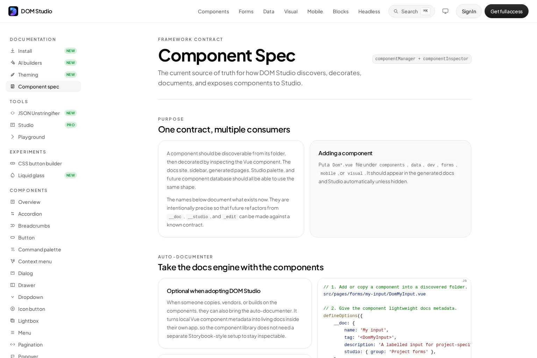Click the Dropdown chevron icon in sidebar
Screen dimensions: 537x358
[13, 297]
